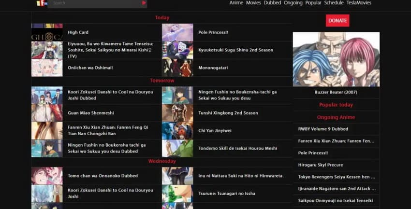Click Kyuuketsuki Sugu Shinu thumbnail
411x209 pixels.
(177, 50)
